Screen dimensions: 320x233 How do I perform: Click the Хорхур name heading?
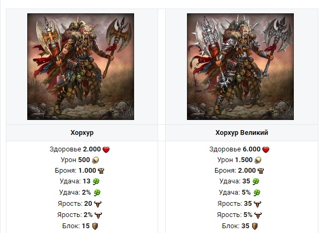82,133
